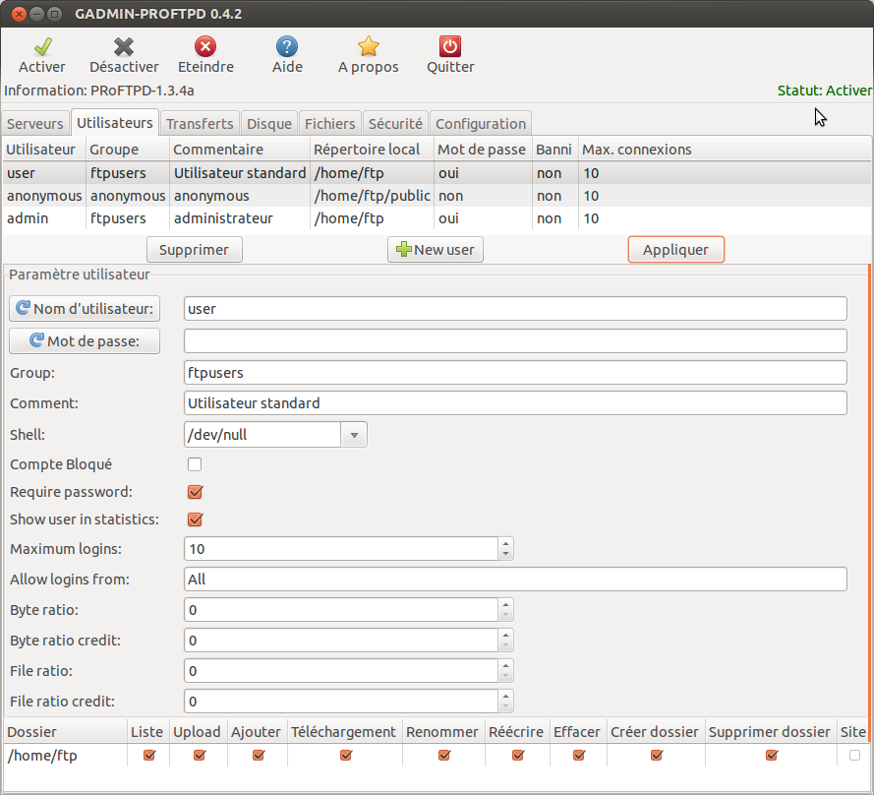Image resolution: width=874 pixels, height=795 pixels.
Task: Generate random name with Nom d'utilisateur button
Action: [x=85, y=309]
